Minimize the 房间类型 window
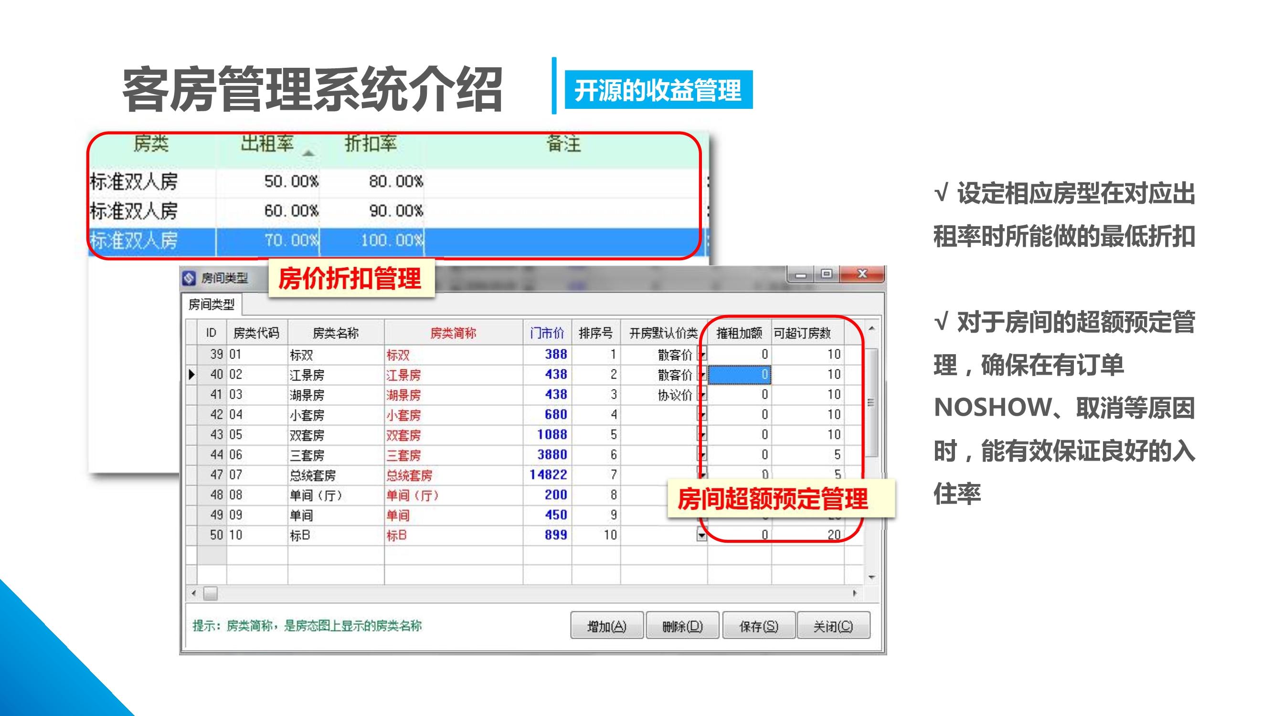 801,275
